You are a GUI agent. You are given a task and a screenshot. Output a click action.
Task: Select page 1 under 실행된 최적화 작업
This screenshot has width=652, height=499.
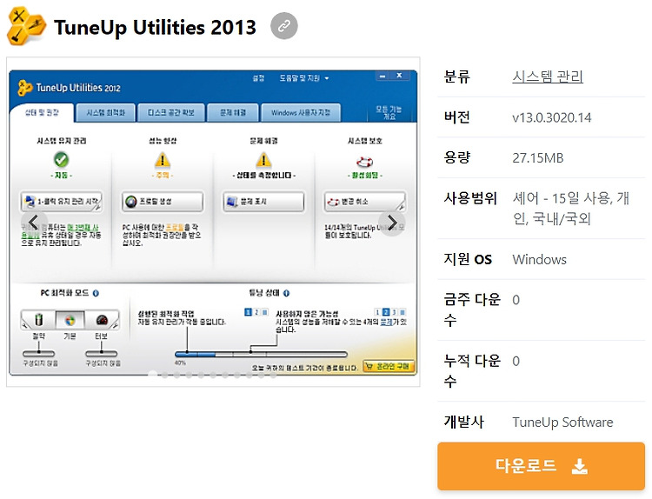[249, 312]
